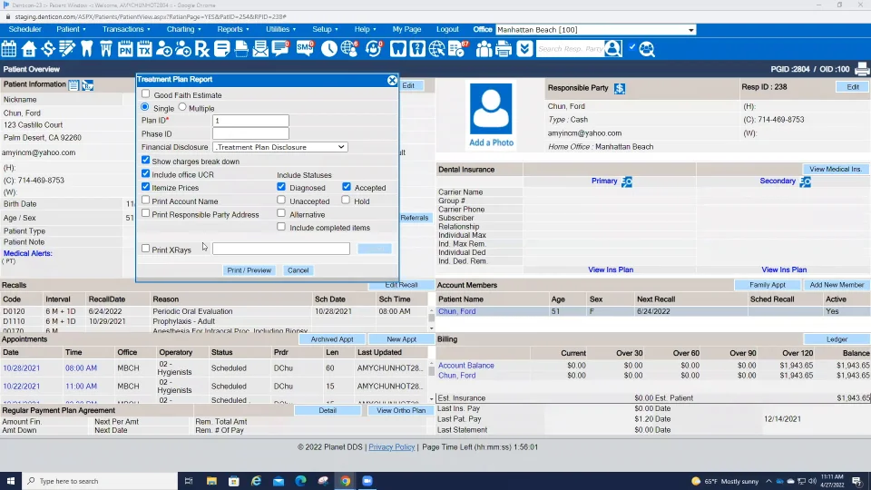Click the Plan ID input field
The height and width of the screenshot is (490, 871).
[x=250, y=121]
